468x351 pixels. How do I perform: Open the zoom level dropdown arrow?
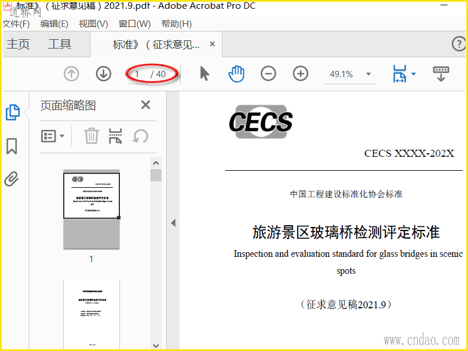coord(369,74)
